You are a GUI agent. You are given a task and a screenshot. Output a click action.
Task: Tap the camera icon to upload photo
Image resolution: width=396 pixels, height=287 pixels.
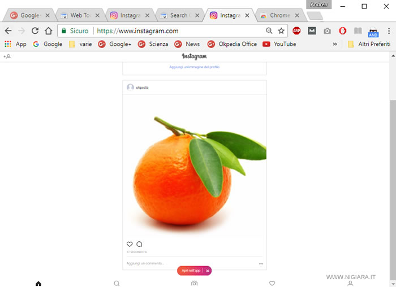(x=194, y=284)
